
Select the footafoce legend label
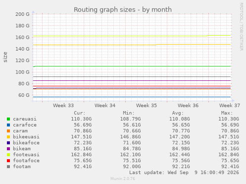tap(26, 161)
